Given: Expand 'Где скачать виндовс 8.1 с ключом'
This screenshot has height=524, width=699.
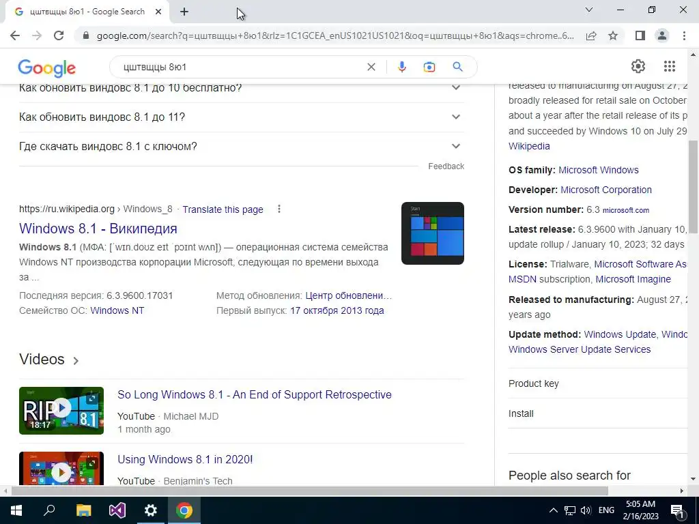Looking at the screenshot, I should point(241,147).
